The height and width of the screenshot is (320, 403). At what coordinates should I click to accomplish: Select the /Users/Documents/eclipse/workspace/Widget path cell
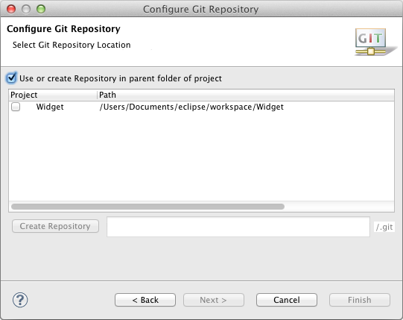tap(191, 107)
